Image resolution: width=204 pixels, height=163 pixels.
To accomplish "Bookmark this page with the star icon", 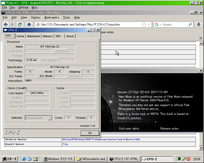I will [x=144, y=25].
